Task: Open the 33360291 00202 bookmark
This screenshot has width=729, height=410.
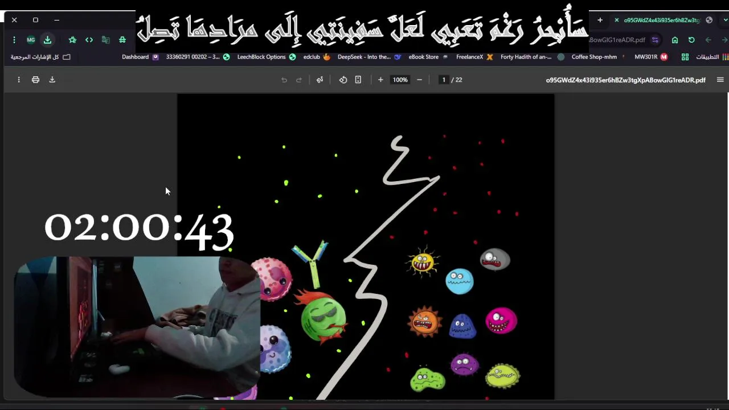Action: [x=198, y=57]
